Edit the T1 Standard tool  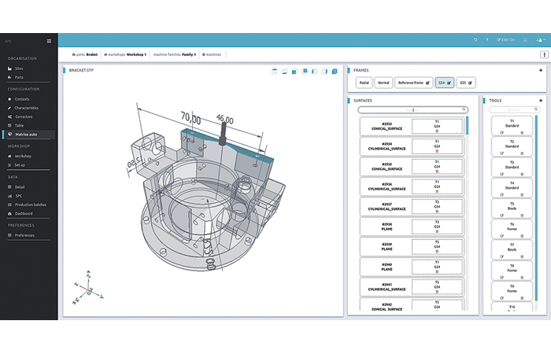point(502,134)
